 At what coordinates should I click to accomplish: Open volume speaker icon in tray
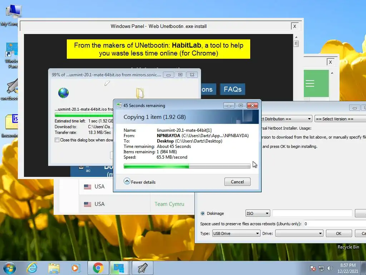click(330, 268)
